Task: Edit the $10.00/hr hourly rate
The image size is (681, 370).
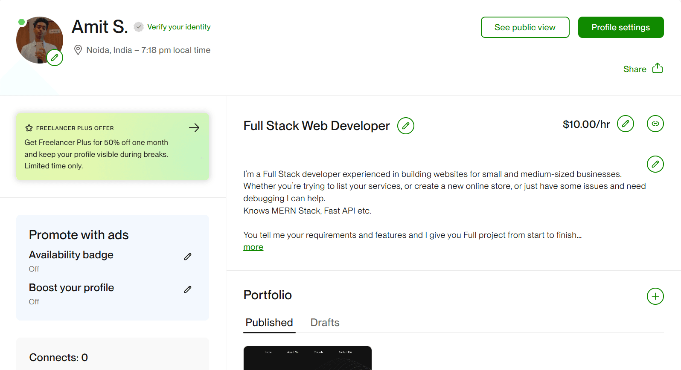Action: click(625, 124)
